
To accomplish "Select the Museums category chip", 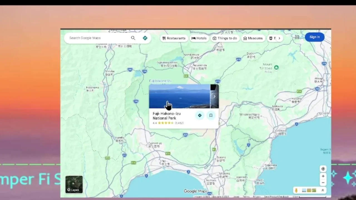I will [x=253, y=38].
